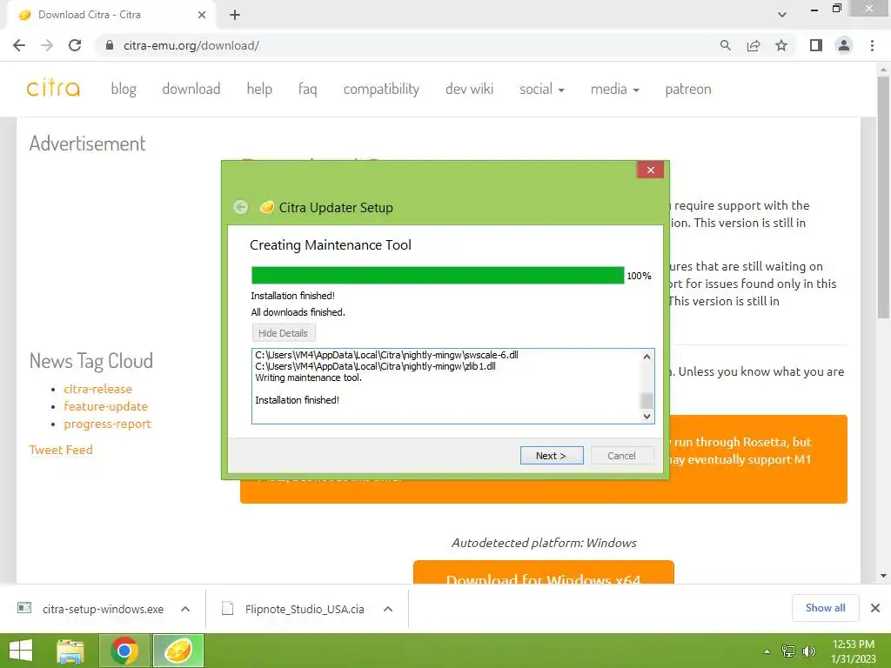Click the swscale-6.dll log line
Image resolution: width=891 pixels, height=668 pixels.
point(386,355)
